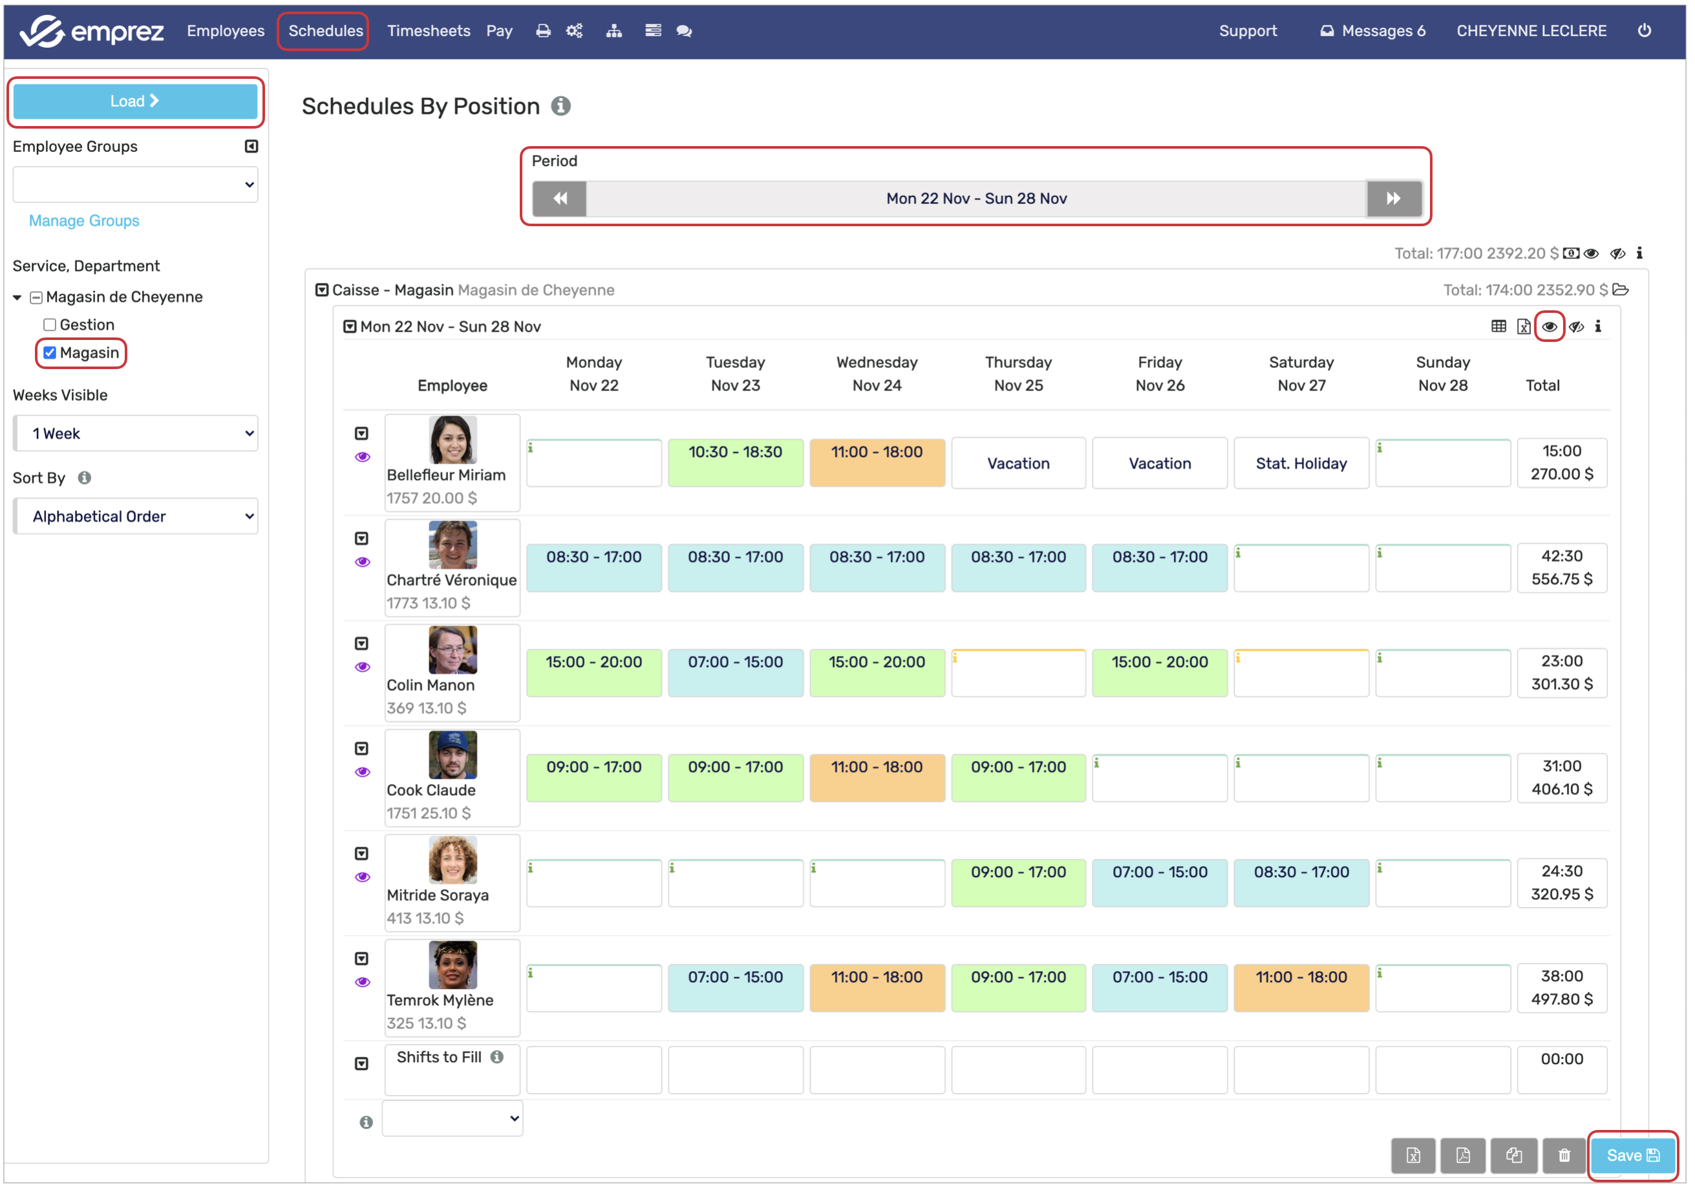The image size is (1695, 1192).
Task: Click the printer icon in the top navbar
Action: (x=544, y=31)
